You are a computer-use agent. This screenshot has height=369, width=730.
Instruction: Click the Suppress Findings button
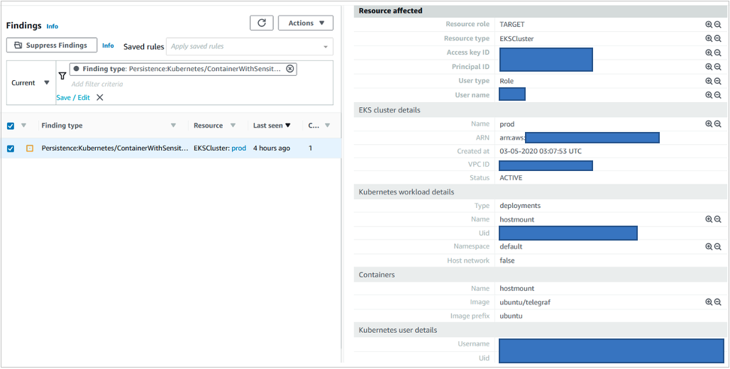[x=51, y=45]
